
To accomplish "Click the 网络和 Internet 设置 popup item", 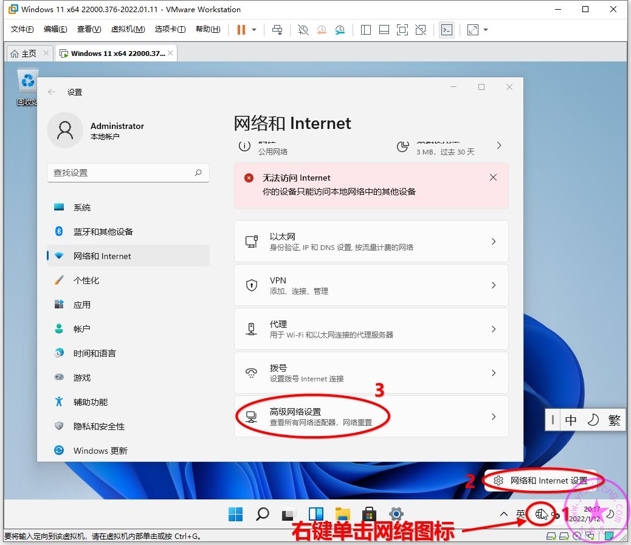I will [x=540, y=480].
